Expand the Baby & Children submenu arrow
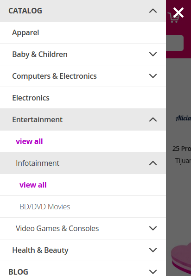This screenshot has width=191, height=276. pyautogui.click(x=153, y=54)
